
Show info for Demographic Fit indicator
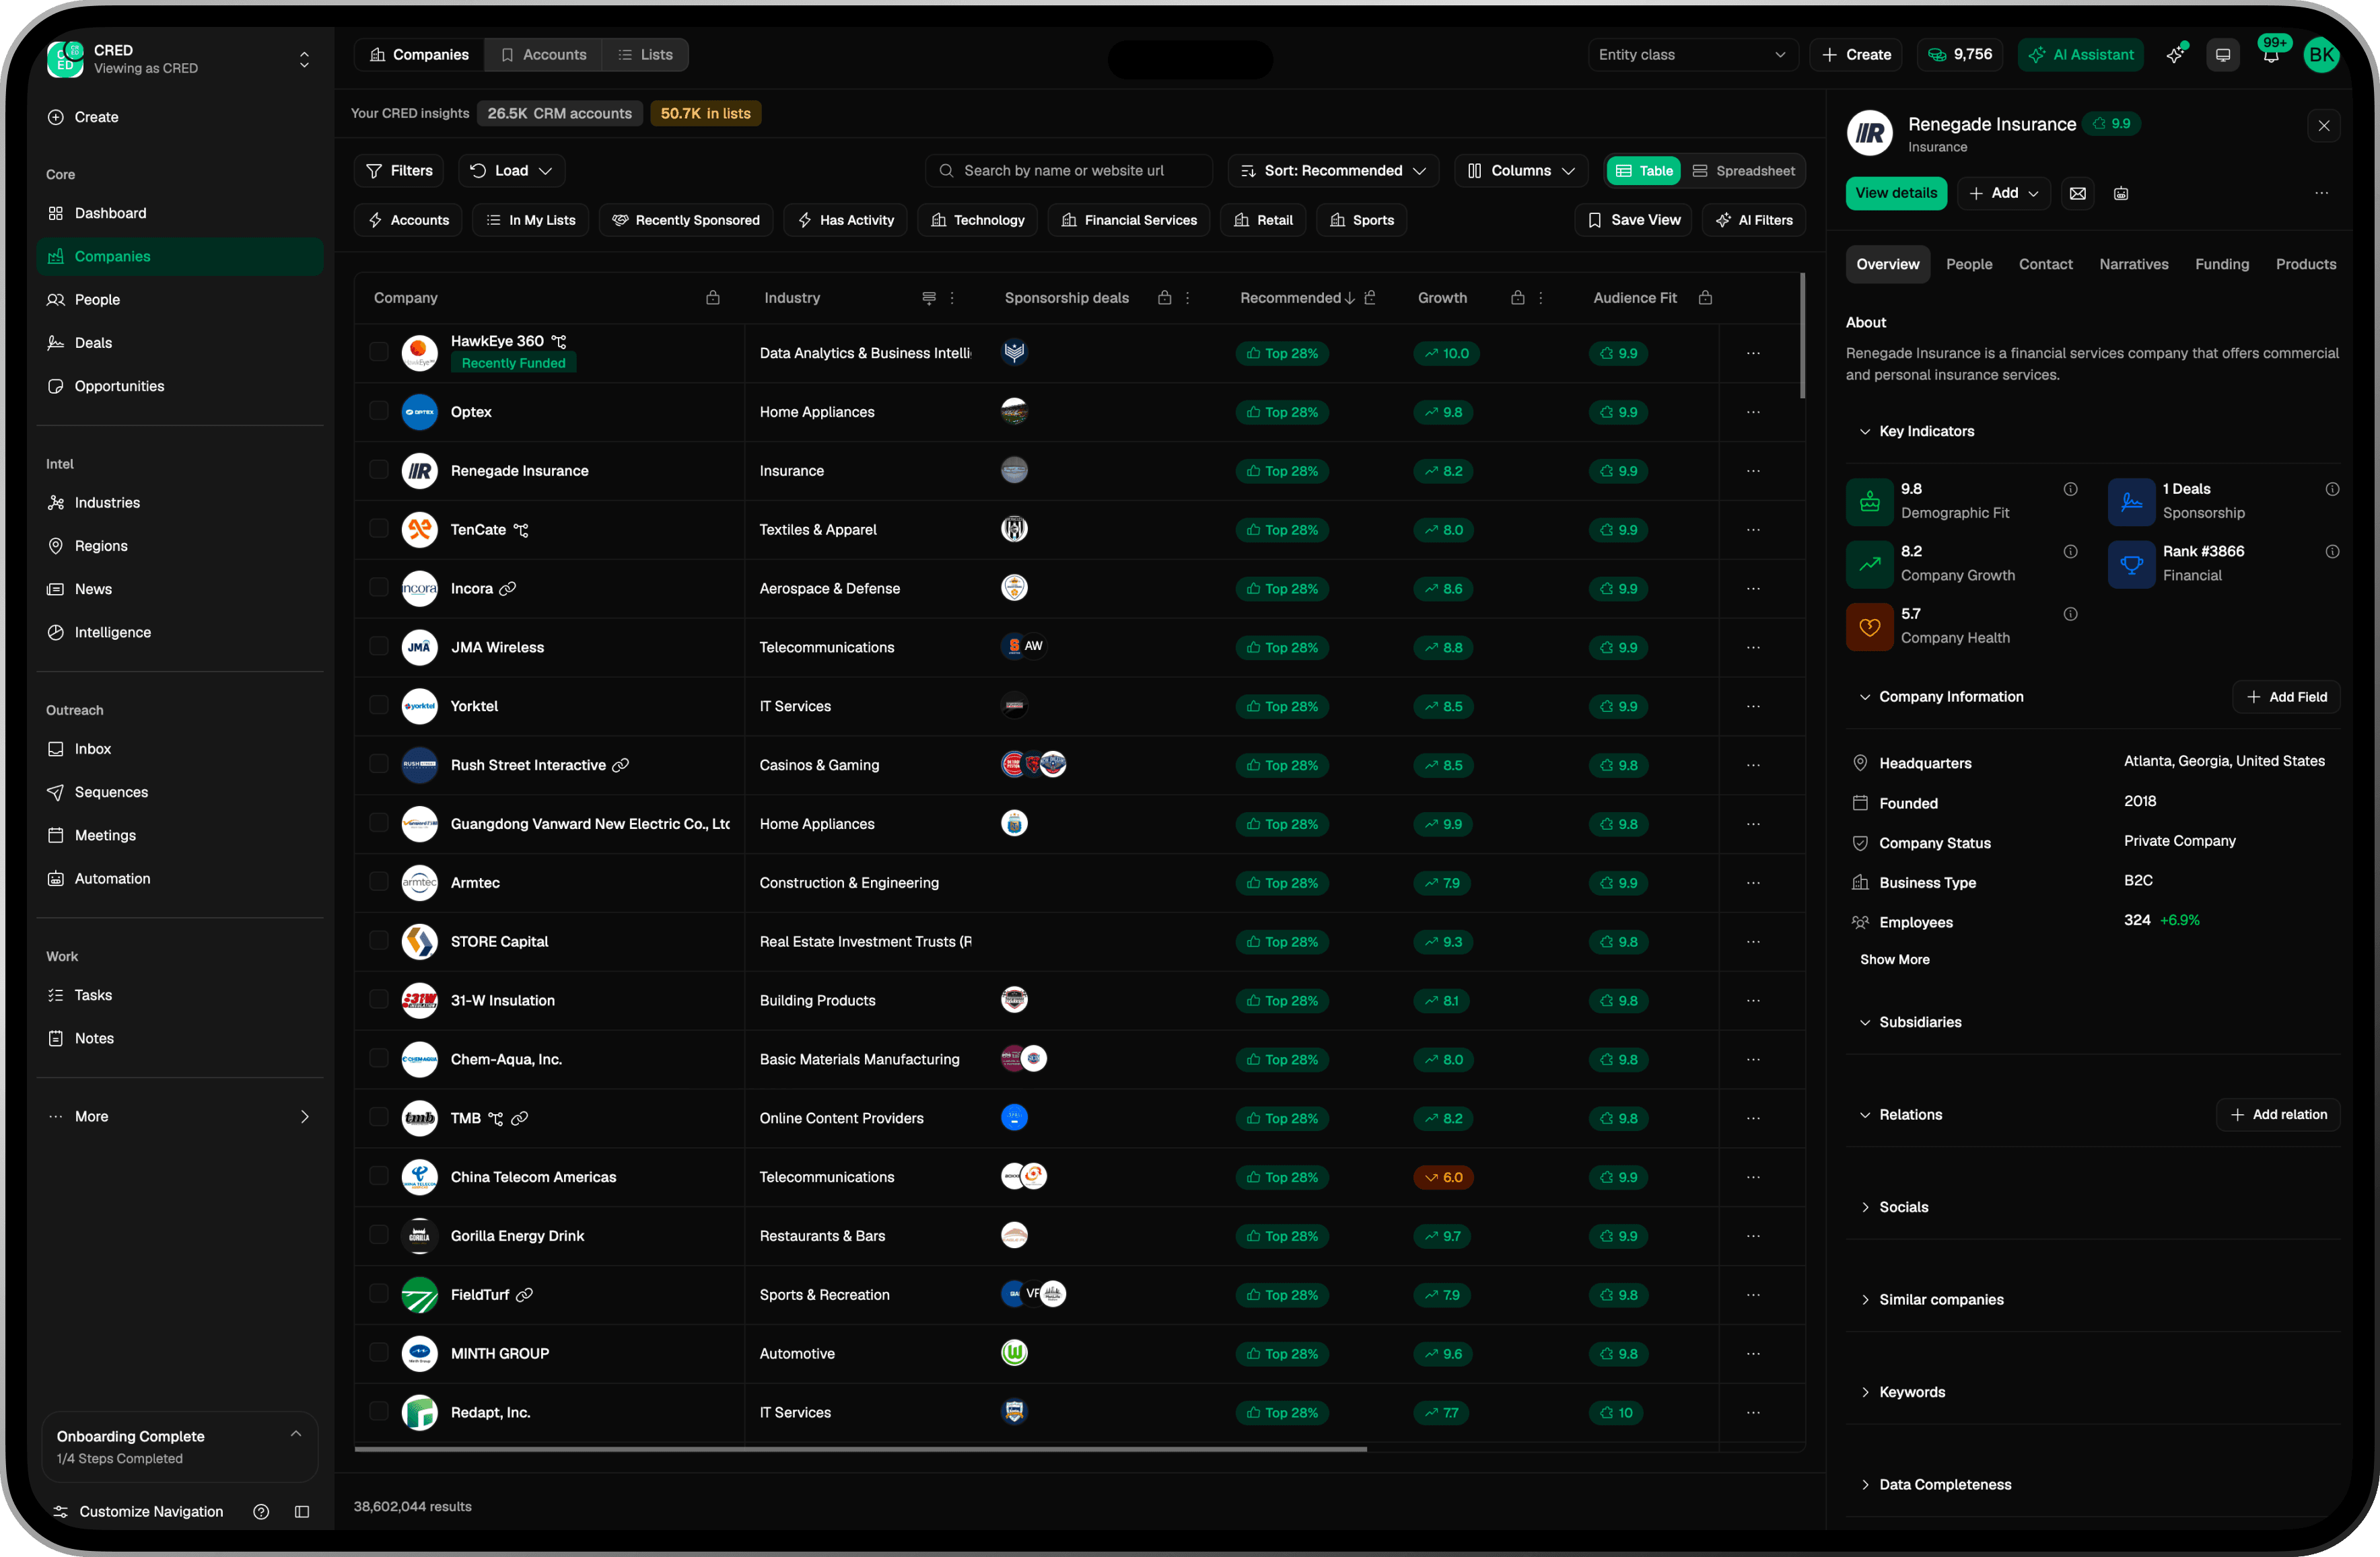[x=2071, y=490]
